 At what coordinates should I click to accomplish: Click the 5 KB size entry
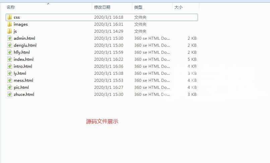coord(192,59)
